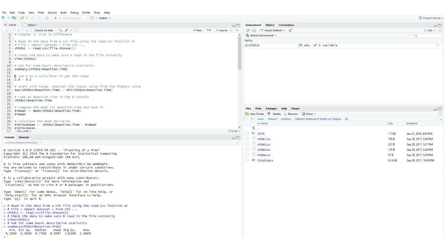Check the box next to ch5ds3.csv
Viewport: 445px width, 250px height.
[247, 150]
